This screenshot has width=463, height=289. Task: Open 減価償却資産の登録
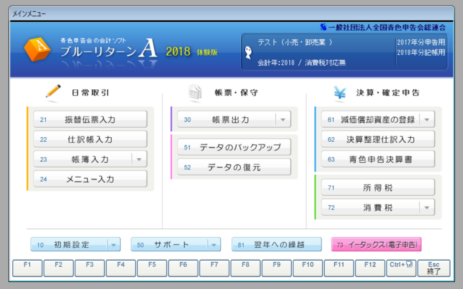(x=370, y=119)
